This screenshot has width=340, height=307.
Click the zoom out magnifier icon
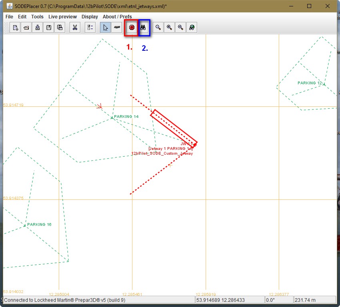coord(181,28)
